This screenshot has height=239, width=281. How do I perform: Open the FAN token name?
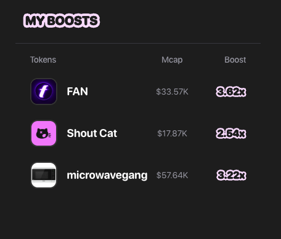tap(78, 92)
